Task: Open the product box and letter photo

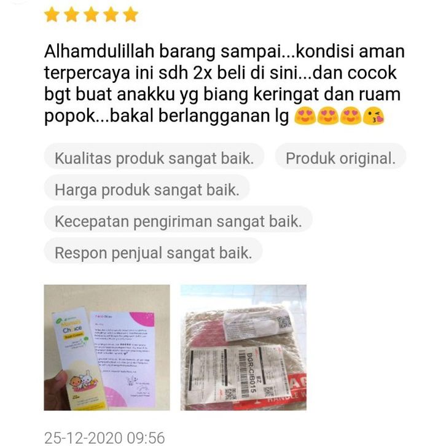Action: [107, 347]
